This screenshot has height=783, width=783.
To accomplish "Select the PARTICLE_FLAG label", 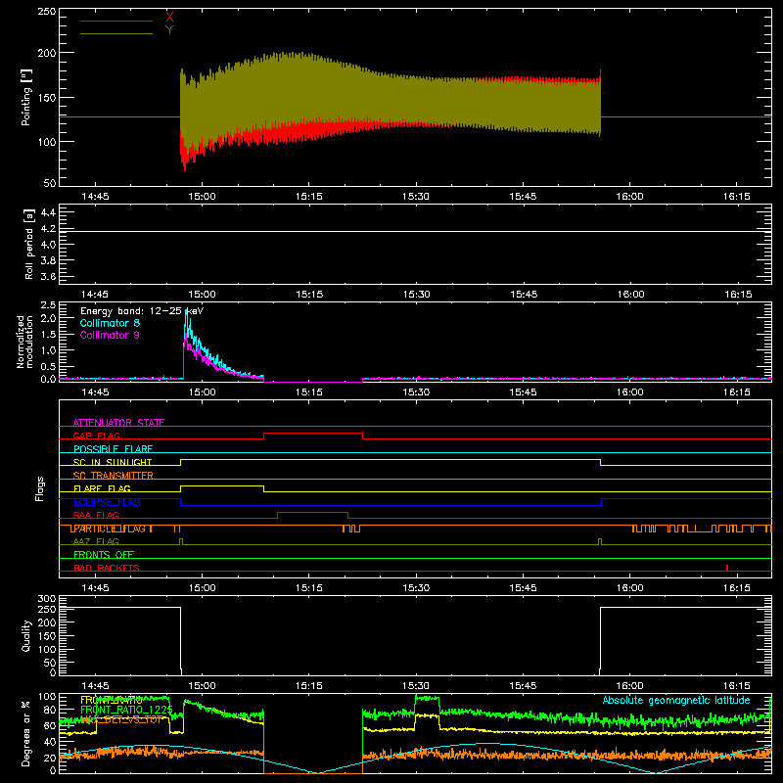I will 110,529.
